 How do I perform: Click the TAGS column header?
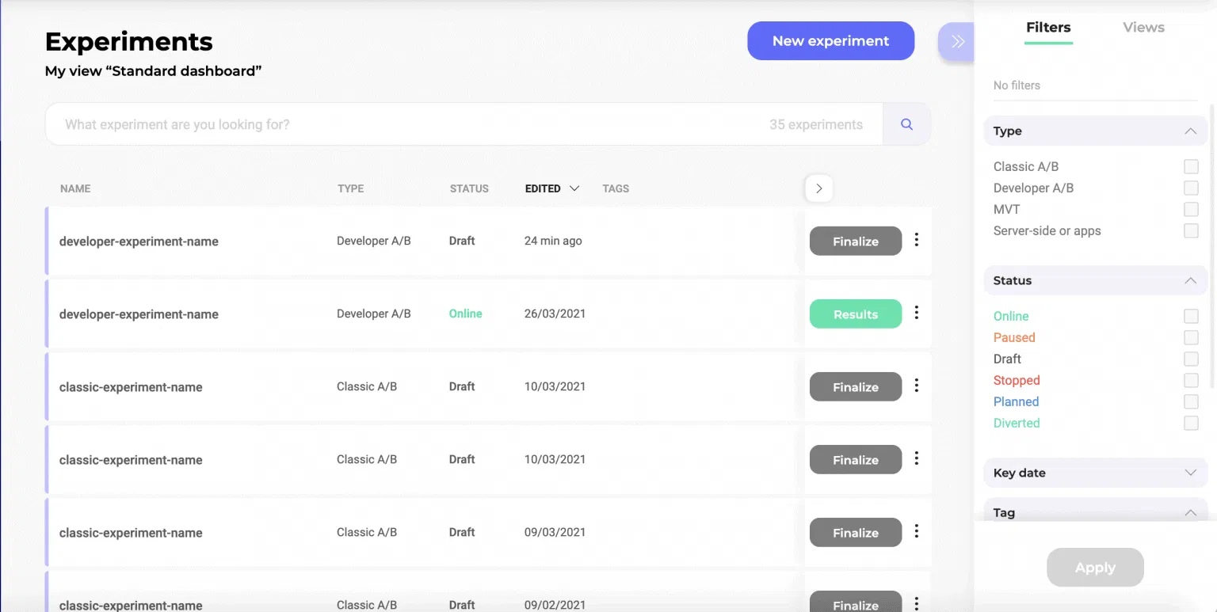pos(616,188)
